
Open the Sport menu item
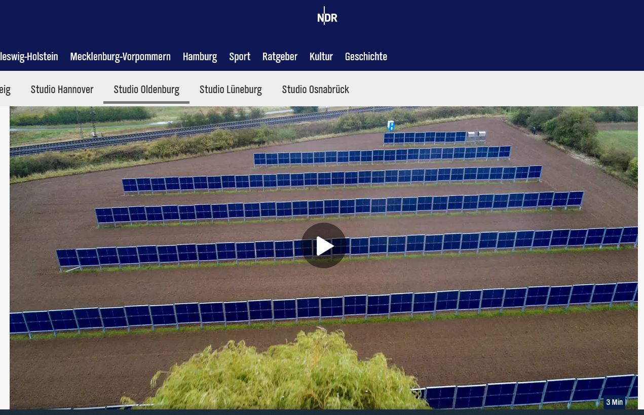(240, 57)
